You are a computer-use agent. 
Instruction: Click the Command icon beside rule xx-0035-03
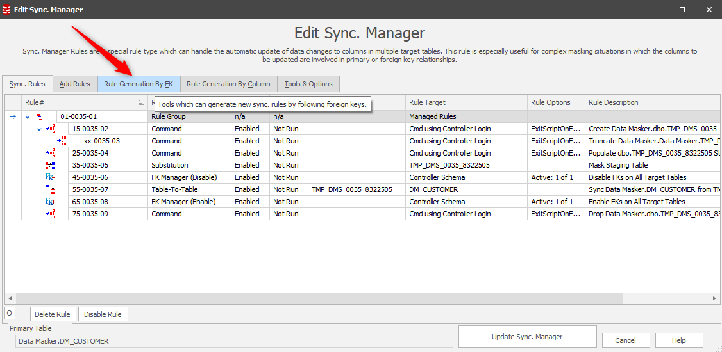[62, 141]
